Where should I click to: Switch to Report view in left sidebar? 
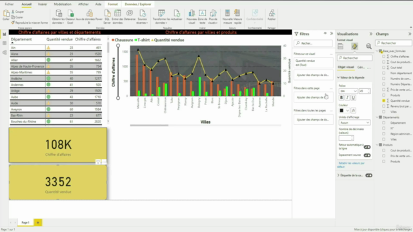[x=5, y=34]
